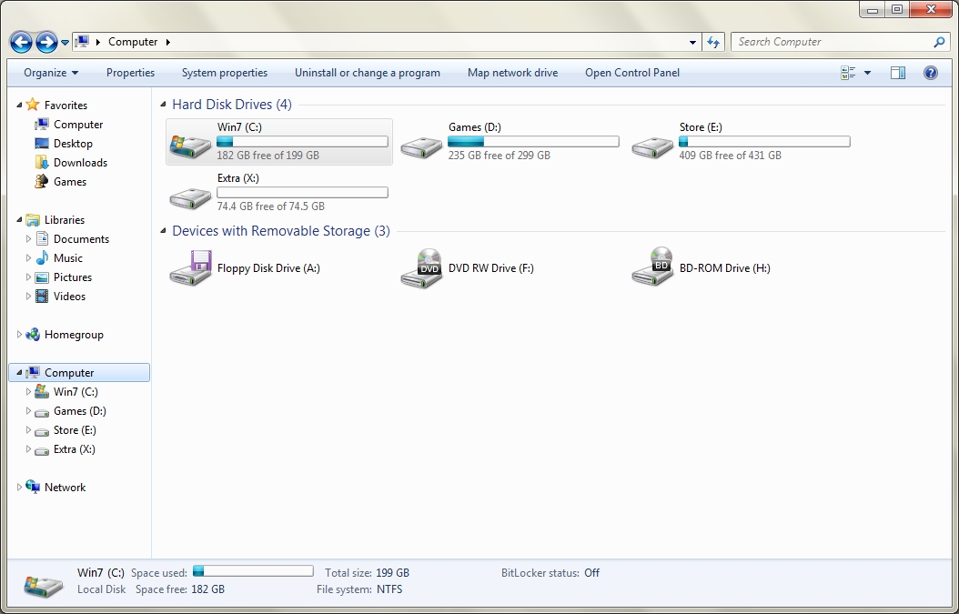This screenshot has width=959, height=614.
Task: Open Help via question mark icon
Action: (930, 73)
